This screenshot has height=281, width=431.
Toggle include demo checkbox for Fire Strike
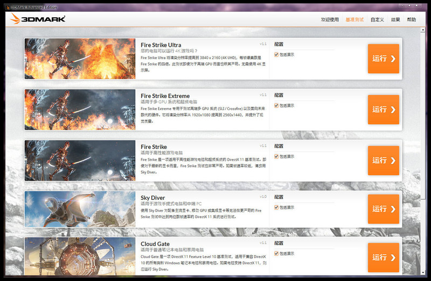coord(276,156)
